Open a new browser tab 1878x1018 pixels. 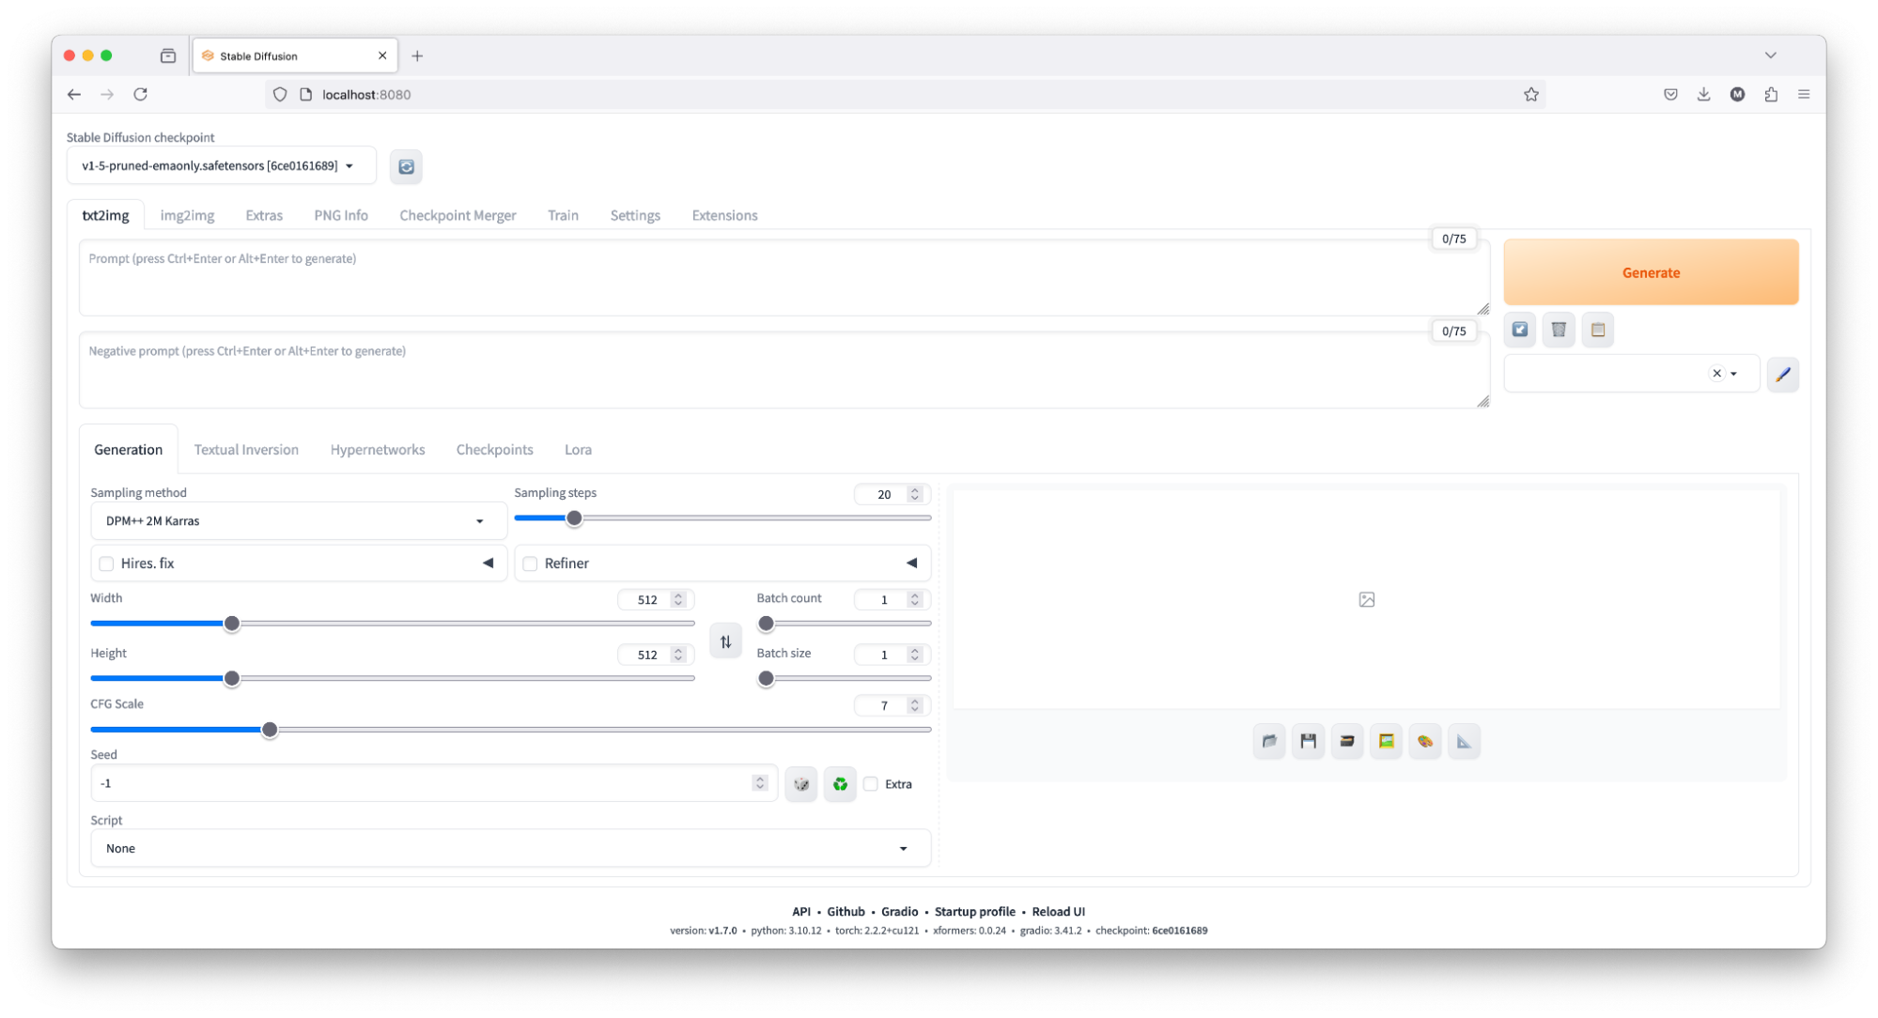tap(417, 55)
